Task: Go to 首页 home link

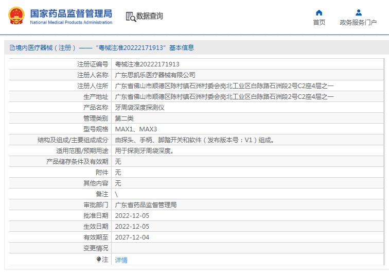Action: (319, 22)
